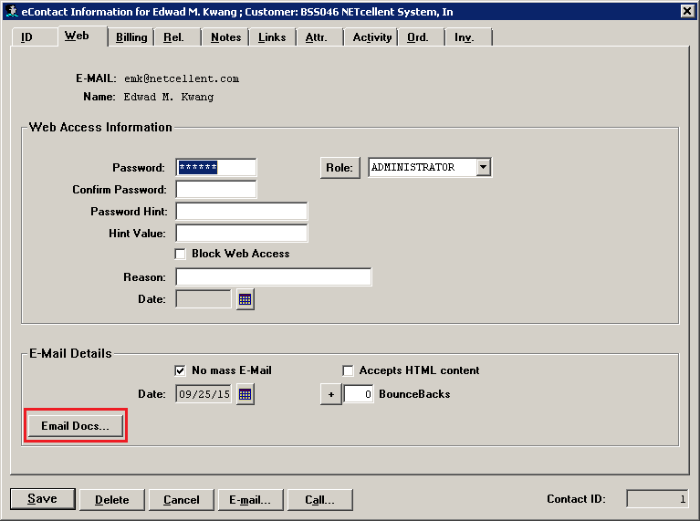Click the Save button
Viewport: 700px width, 521px height.
(x=42, y=499)
